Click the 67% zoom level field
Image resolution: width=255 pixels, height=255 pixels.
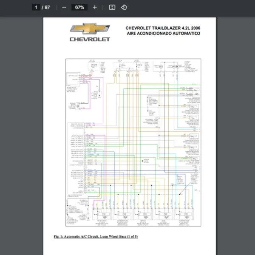coord(79,7)
